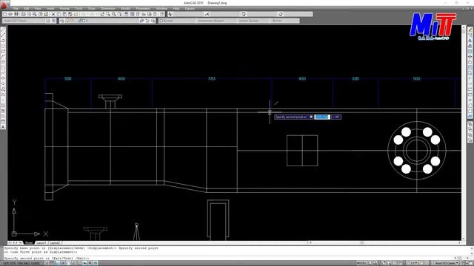The image size is (474, 266).
Task: Select the Trim tool in Modify toolbar
Action: [470, 78]
